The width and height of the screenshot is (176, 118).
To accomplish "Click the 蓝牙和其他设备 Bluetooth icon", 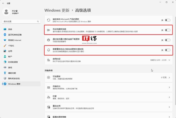I will click(x=5, y=35).
